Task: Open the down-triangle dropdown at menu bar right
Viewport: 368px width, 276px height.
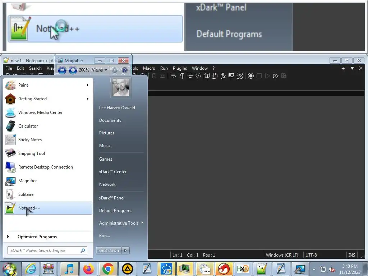Action: [x=352, y=68]
